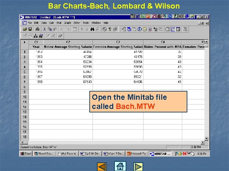Image resolution: width=229 pixels, height=171 pixels.
Task: Click the Save floppy disk icon
Action: (30, 29)
